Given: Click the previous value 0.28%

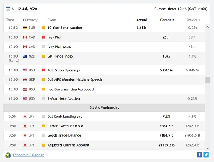Looking at the screenshot, I should (x=192, y=98).
